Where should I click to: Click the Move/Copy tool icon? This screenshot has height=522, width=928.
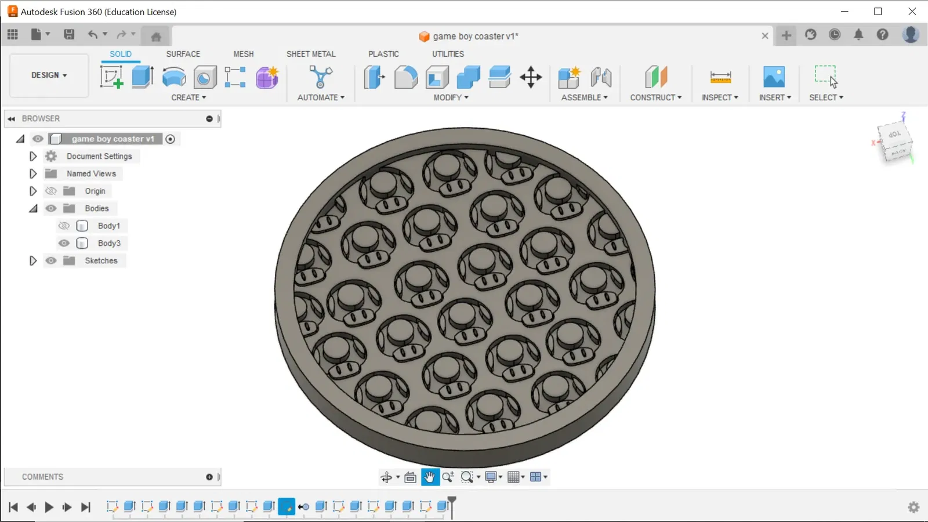pos(531,77)
